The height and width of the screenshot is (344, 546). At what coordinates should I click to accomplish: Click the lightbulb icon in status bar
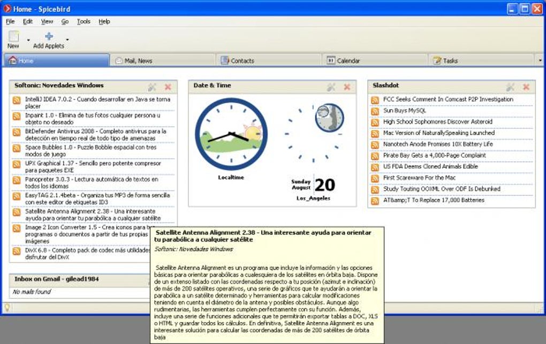point(6,307)
